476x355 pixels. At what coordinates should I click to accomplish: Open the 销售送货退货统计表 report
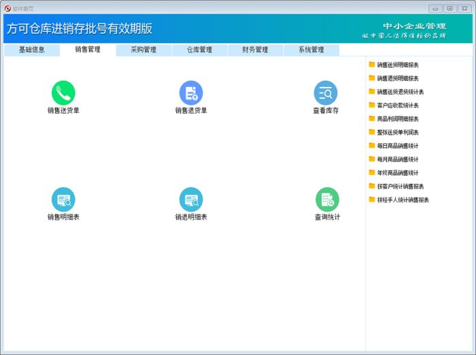point(396,92)
